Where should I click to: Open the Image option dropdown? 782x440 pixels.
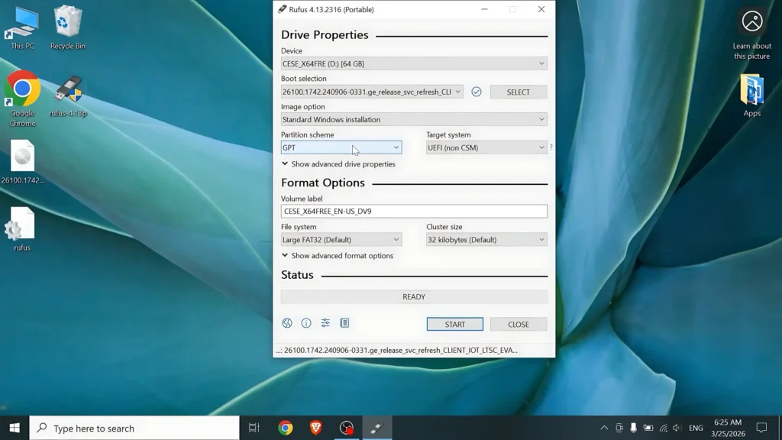pos(414,120)
